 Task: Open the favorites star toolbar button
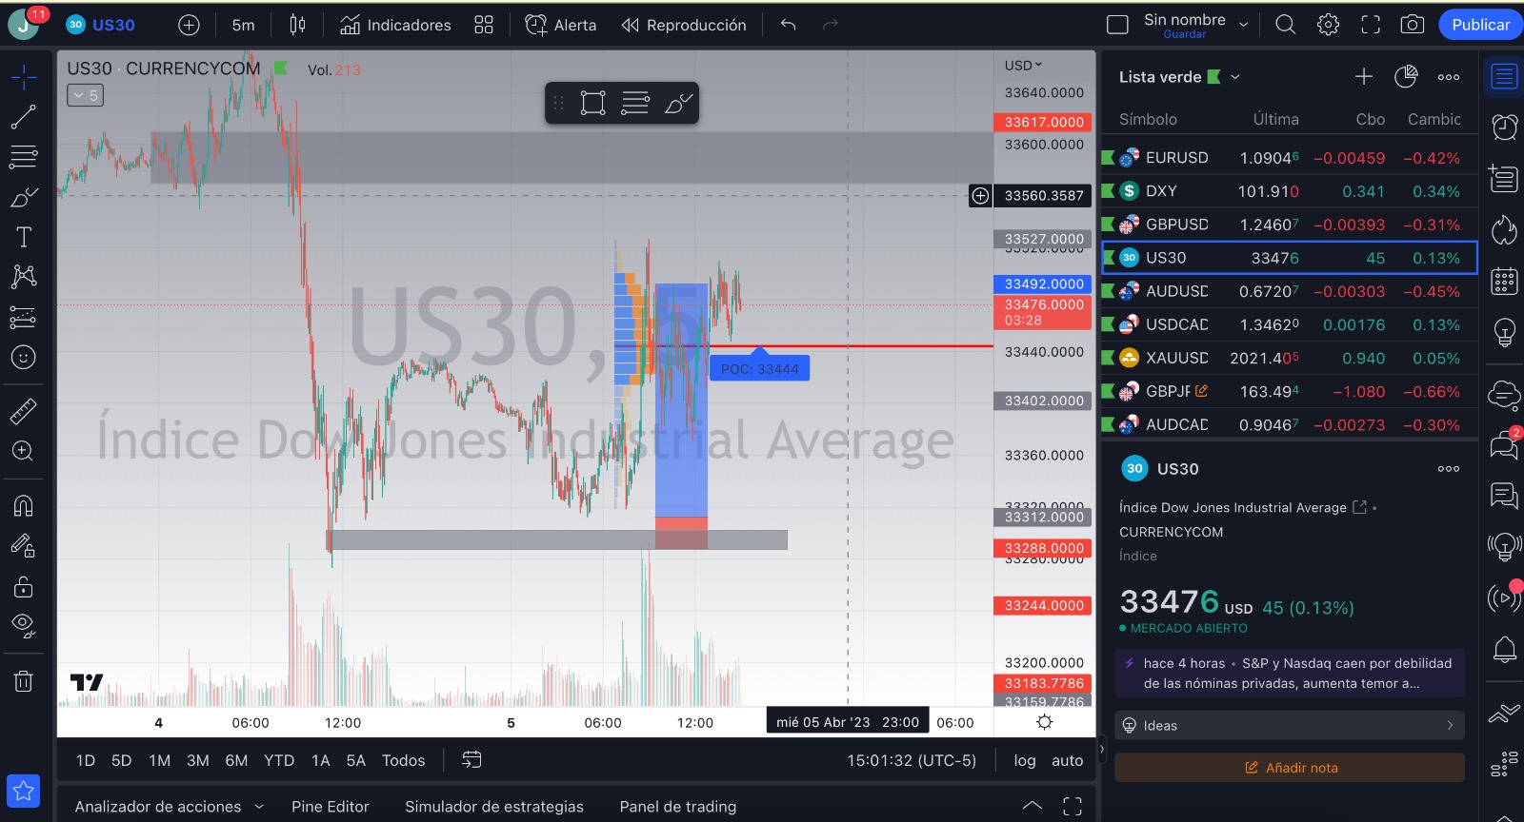pos(24,791)
